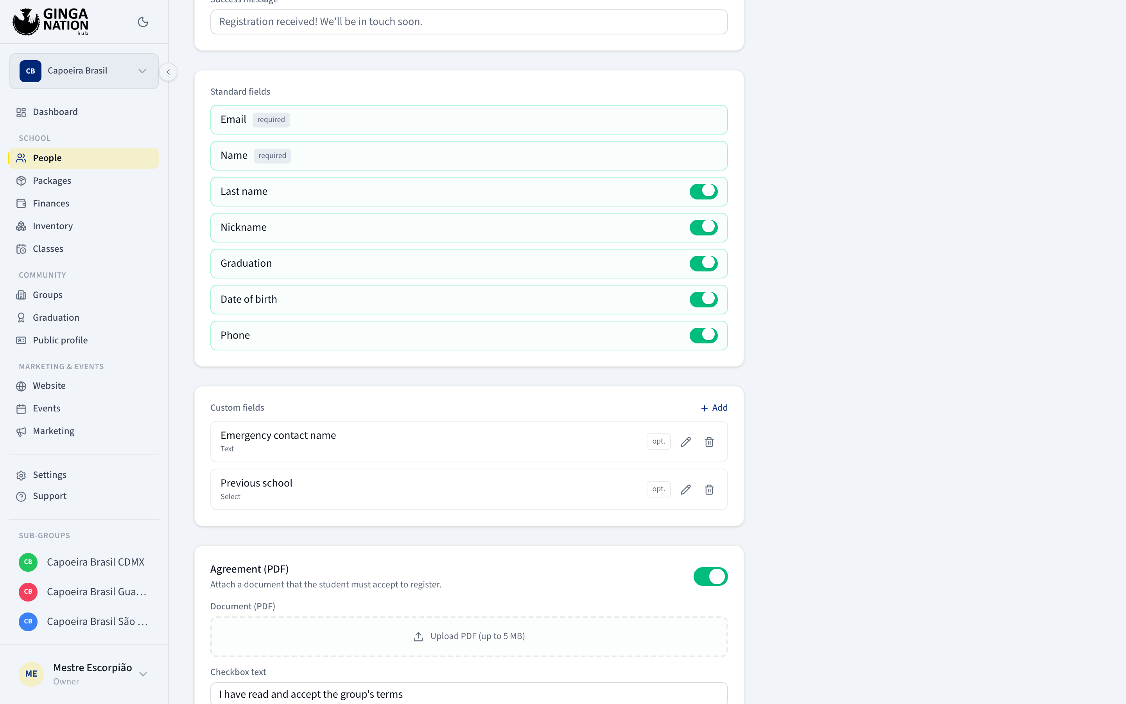Open Capoeira Brasil São … sub-group
The image size is (1126, 704).
coord(84,621)
